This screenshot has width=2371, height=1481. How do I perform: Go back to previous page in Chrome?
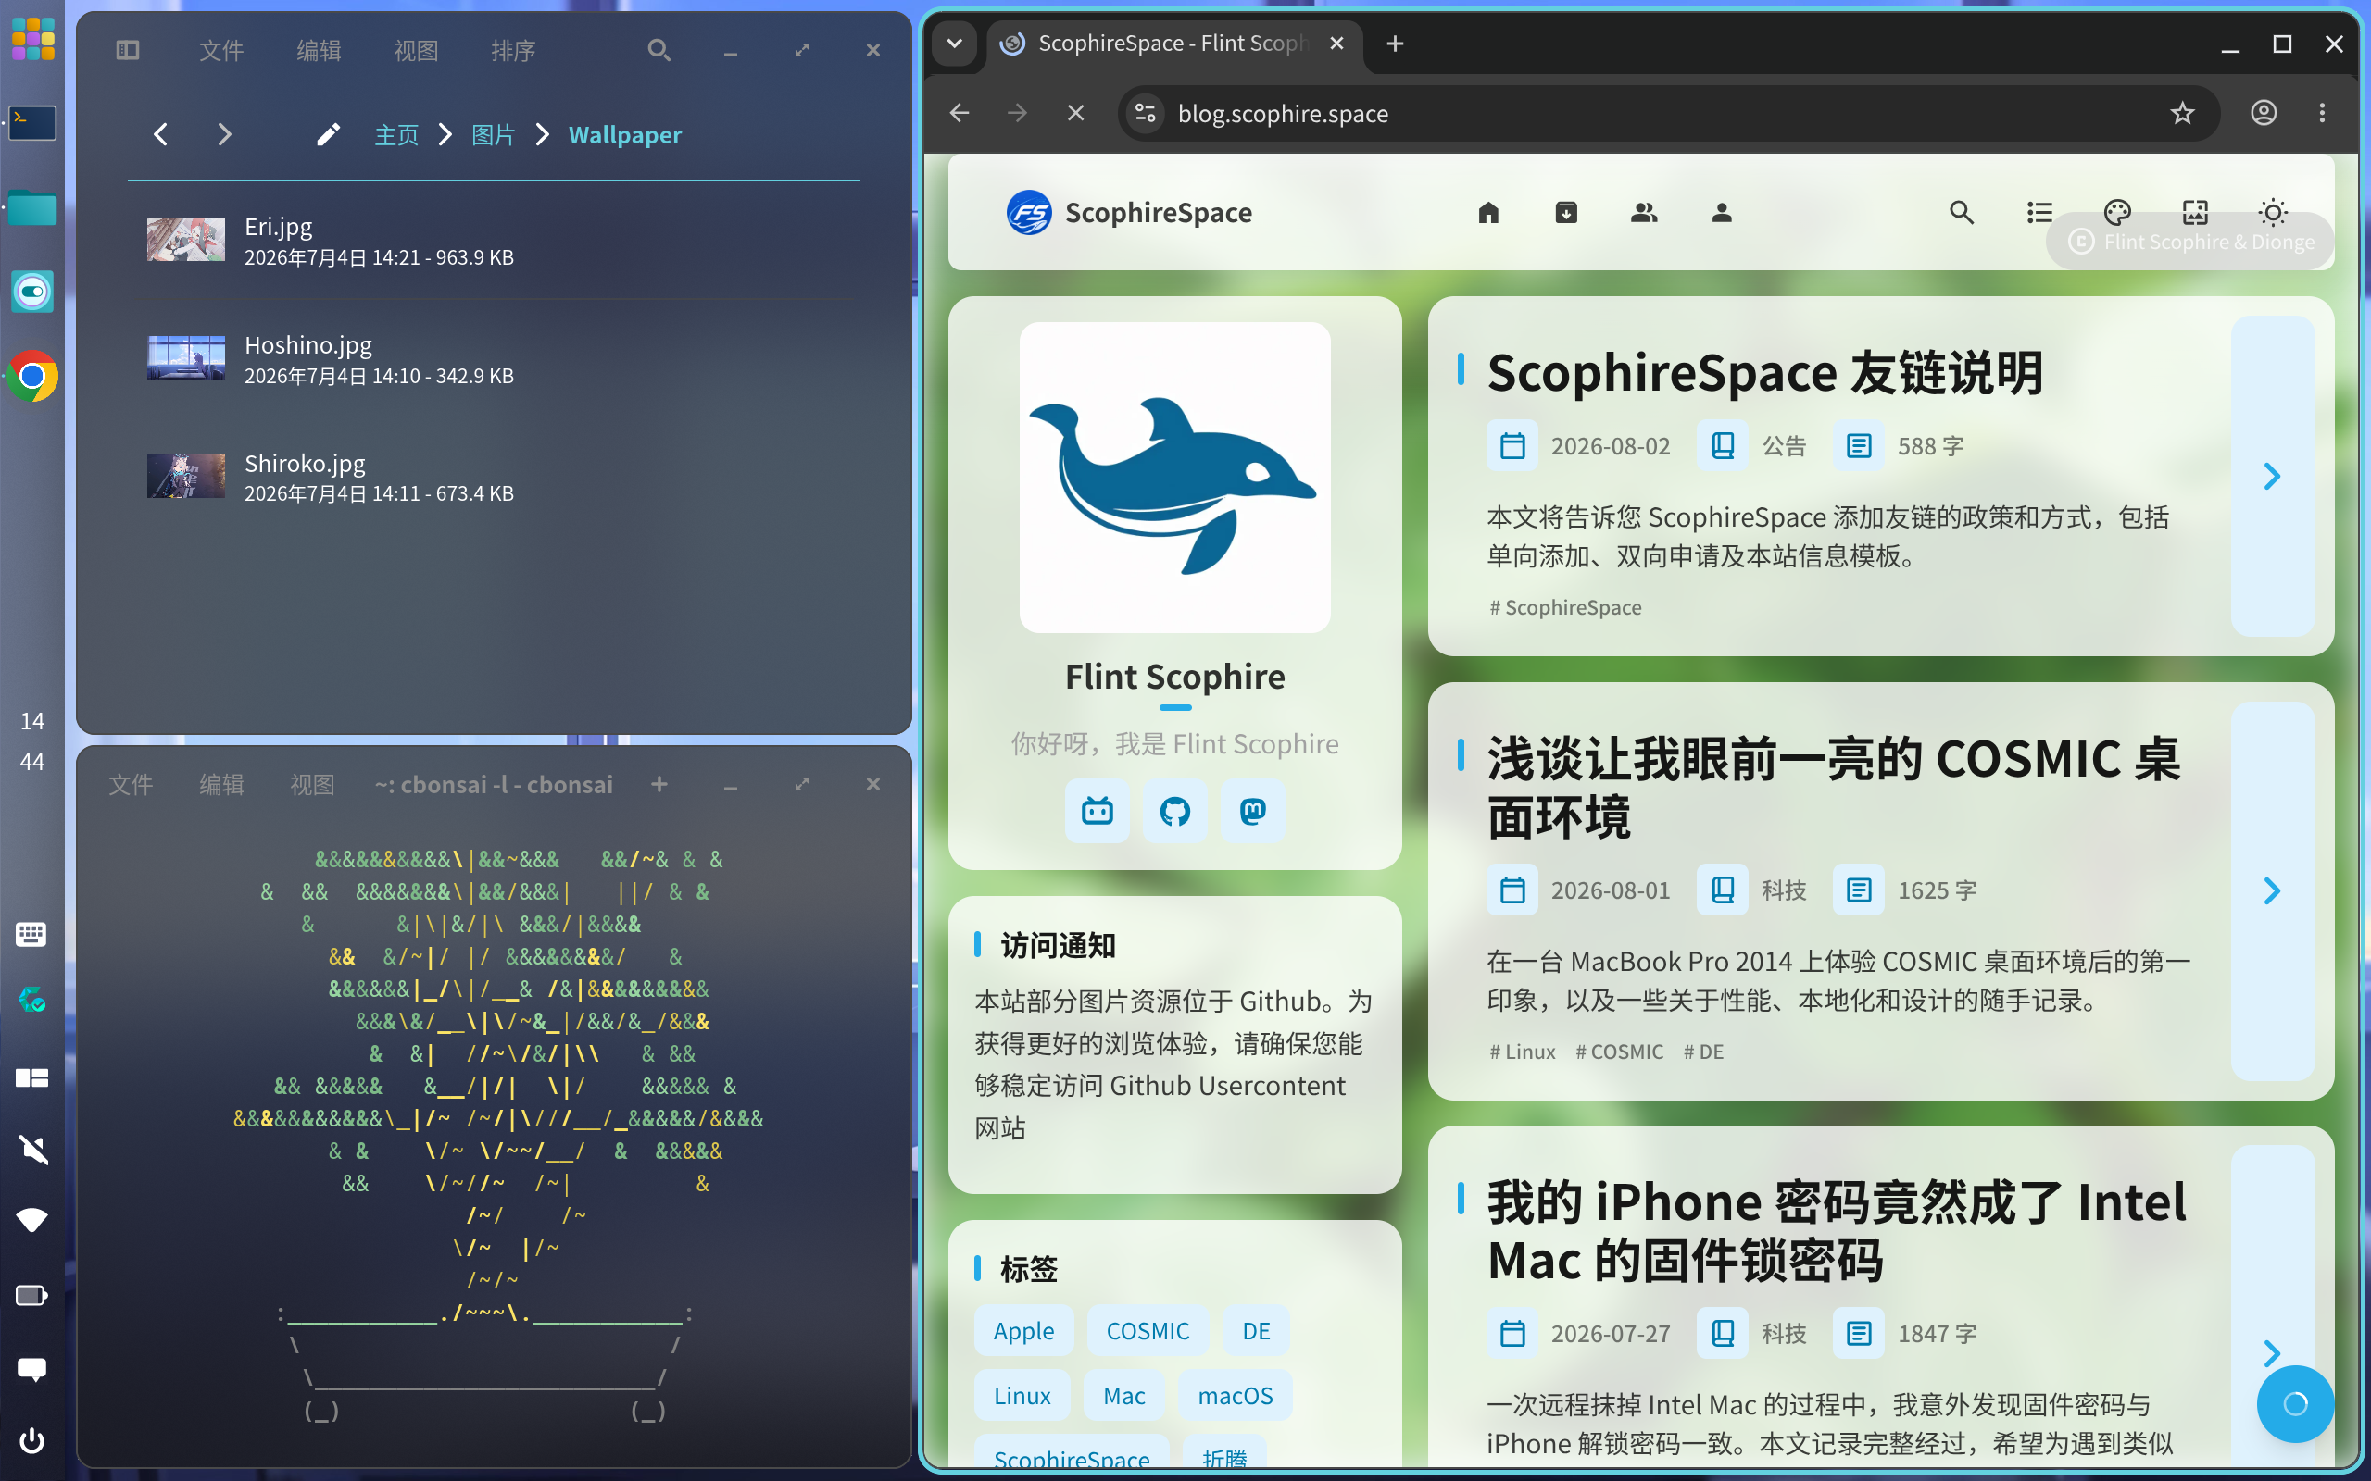point(960,113)
